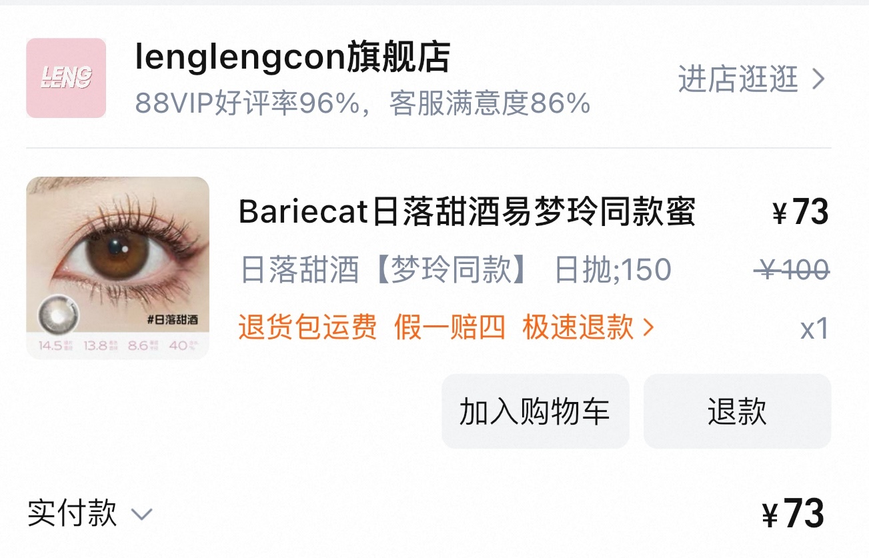
Task: Click the x1 quantity indicator
Action: click(x=814, y=328)
